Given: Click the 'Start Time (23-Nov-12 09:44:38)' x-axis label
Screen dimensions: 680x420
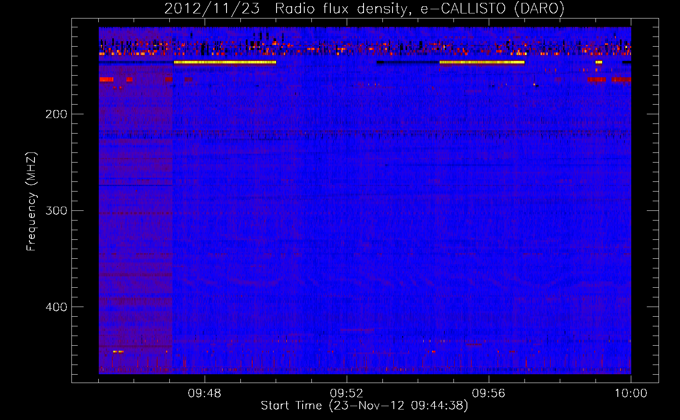Looking at the screenshot, I should pos(364,406).
